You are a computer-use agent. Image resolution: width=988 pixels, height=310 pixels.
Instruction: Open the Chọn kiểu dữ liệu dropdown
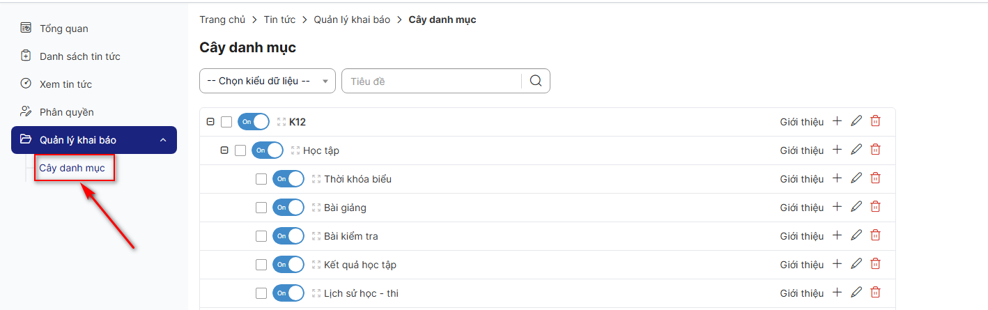pos(268,81)
